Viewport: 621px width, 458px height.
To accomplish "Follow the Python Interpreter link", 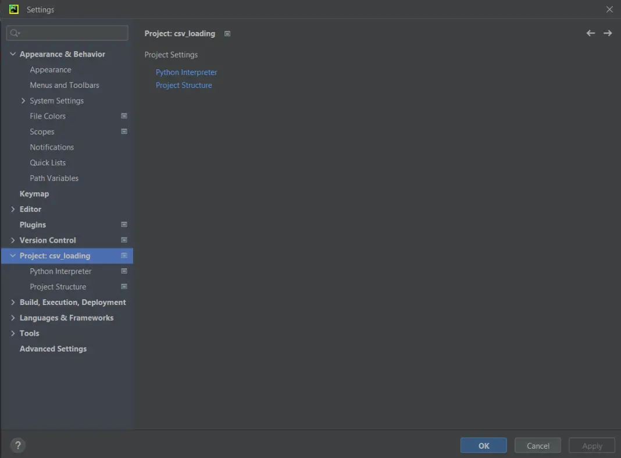I will pyautogui.click(x=186, y=72).
